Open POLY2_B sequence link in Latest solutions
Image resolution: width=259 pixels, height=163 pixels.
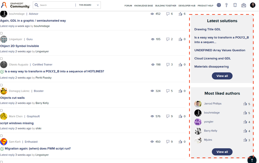[x=221, y=40]
